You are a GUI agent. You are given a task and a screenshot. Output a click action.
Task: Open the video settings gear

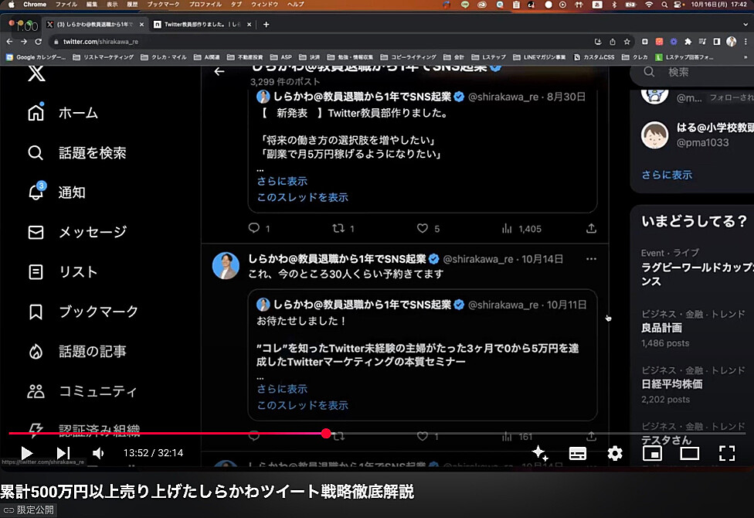pyautogui.click(x=615, y=453)
